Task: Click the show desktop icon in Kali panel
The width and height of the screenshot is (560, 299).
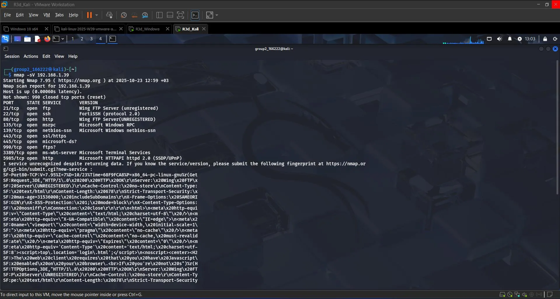Action: 17,39
